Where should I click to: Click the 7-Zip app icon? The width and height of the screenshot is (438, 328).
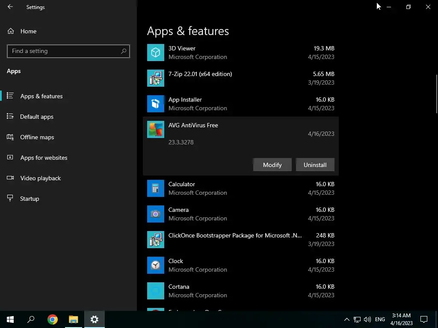pyautogui.click(x=156, y=78)
